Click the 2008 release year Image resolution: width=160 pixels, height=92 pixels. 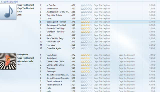pyautogui.click(x=19, y=15)
